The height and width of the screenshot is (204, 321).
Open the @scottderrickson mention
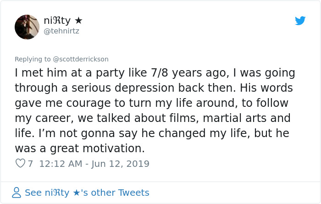pos(81,59)
